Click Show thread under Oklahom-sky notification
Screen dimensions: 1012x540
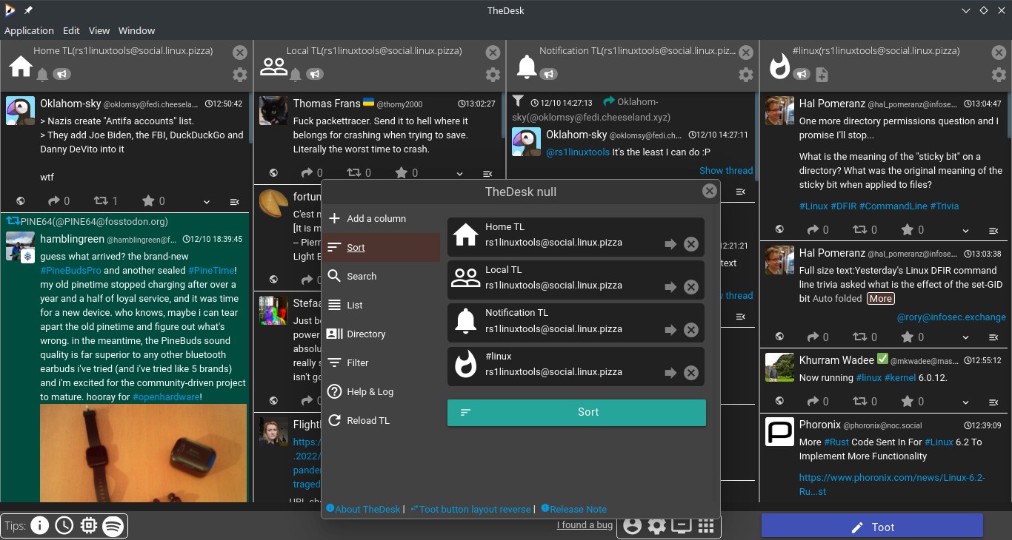[x=726, y=170]
